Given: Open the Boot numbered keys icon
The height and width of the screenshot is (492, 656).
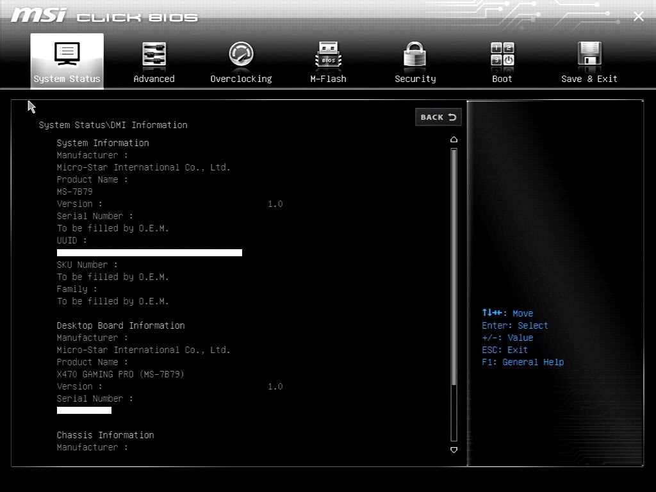Looking at the screenshot, I should click(x=502, y=54).
